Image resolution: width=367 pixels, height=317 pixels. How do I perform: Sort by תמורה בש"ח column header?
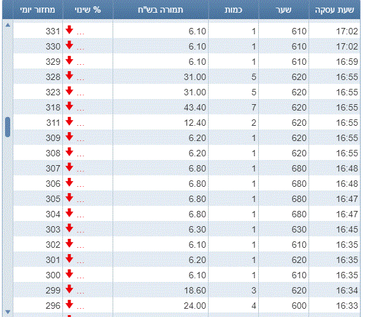click(x=160, y=10)
